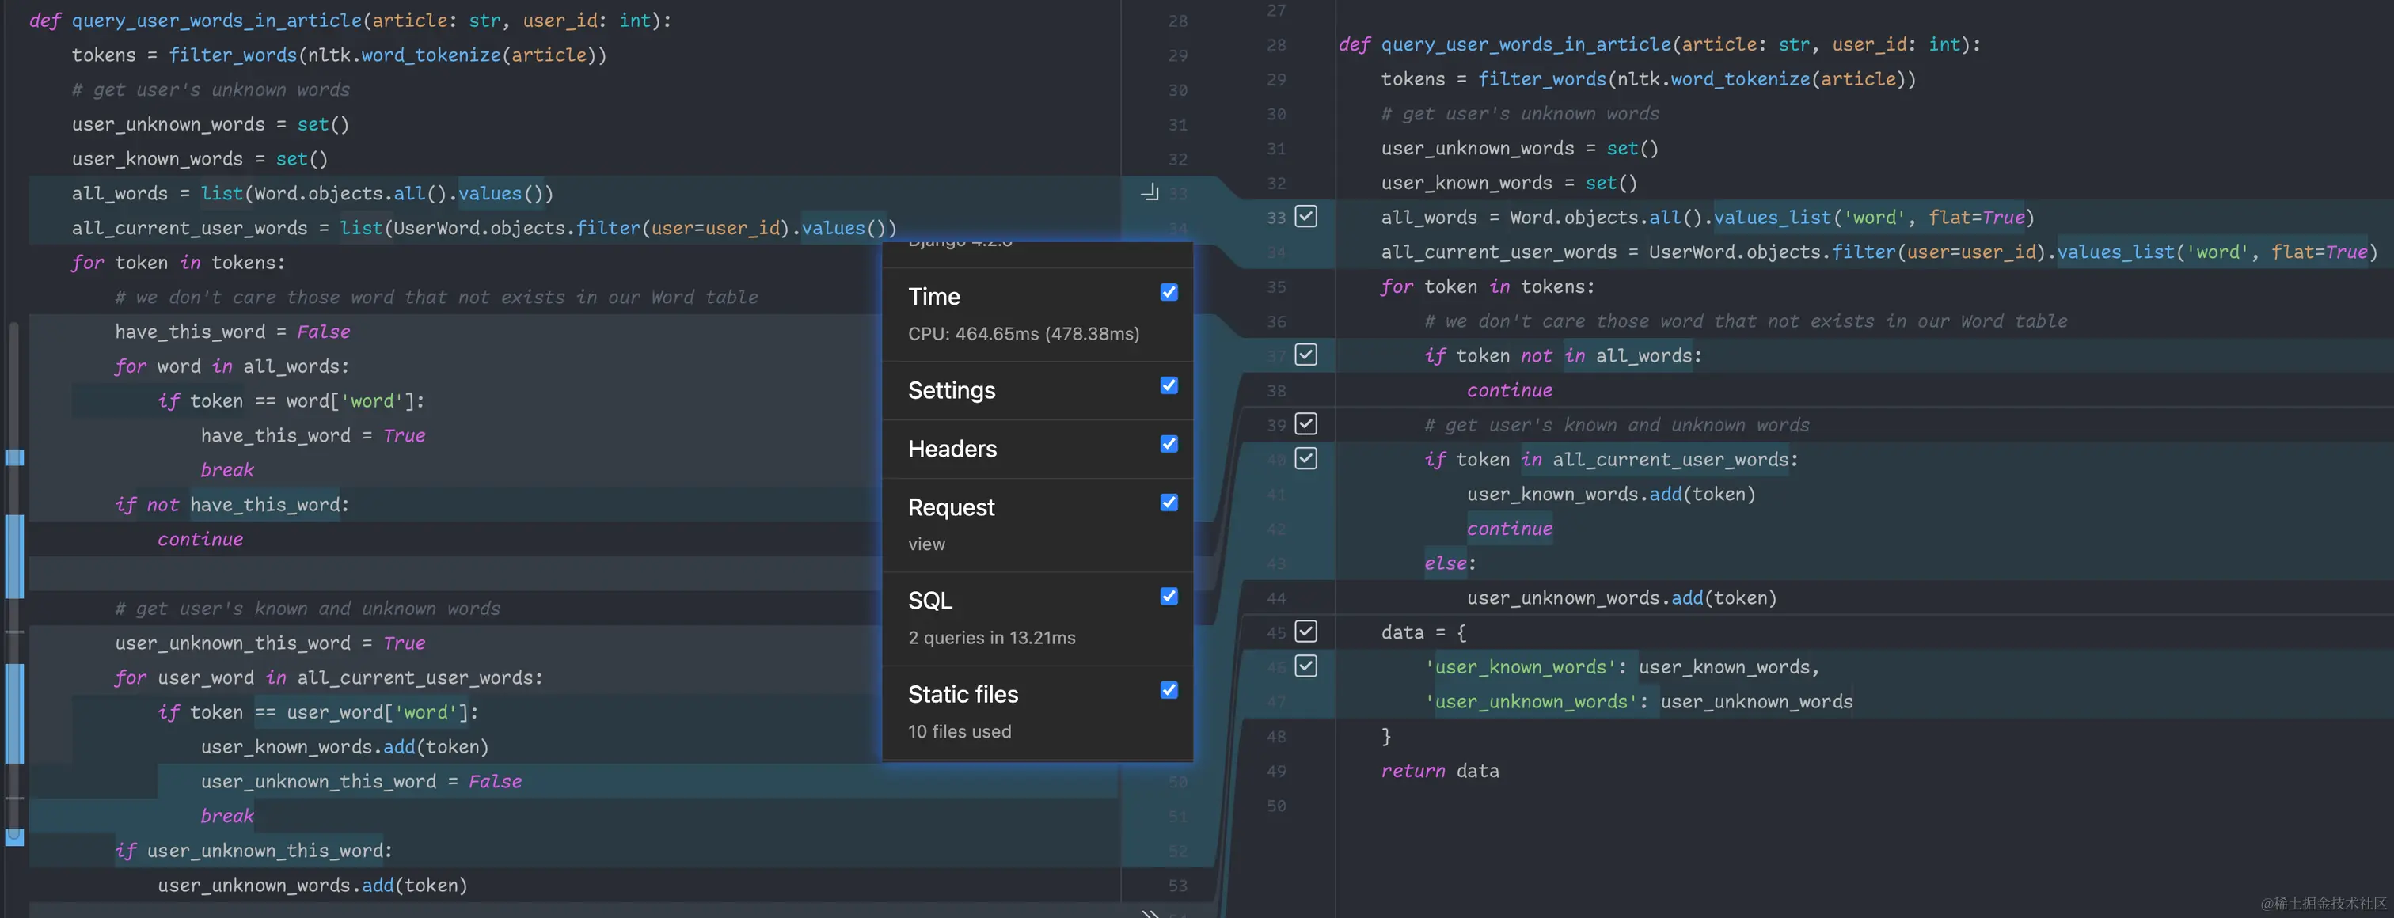Toggle the checkbox beside 'if token not in all_words'
The image size is (2394, 918).
click(x=1305, y=355)
